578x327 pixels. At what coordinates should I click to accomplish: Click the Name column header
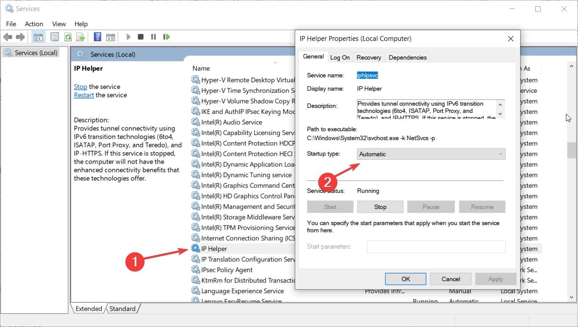tap(201, 68)
